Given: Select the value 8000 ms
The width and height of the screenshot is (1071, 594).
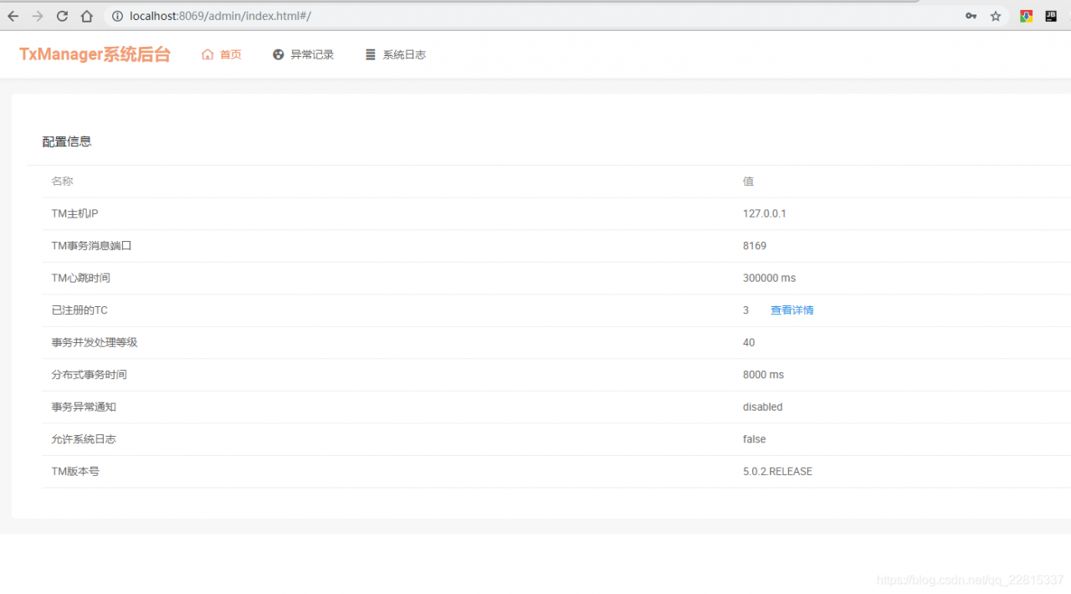Looking at the screenshot, I should [x=764, y=375].
